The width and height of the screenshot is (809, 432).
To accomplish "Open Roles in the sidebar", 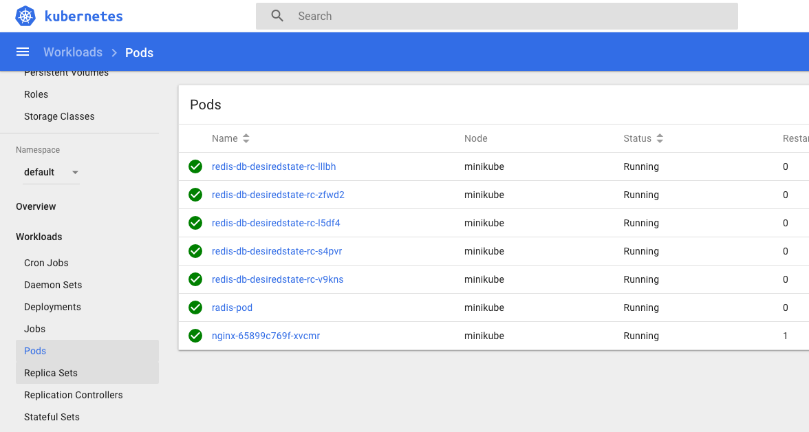I will pyautogui.click(x=36, y=94).
